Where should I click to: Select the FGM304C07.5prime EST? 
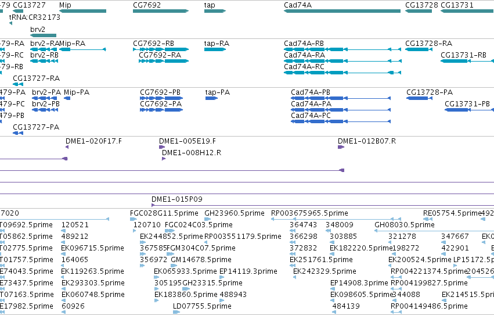coord(170,254)
